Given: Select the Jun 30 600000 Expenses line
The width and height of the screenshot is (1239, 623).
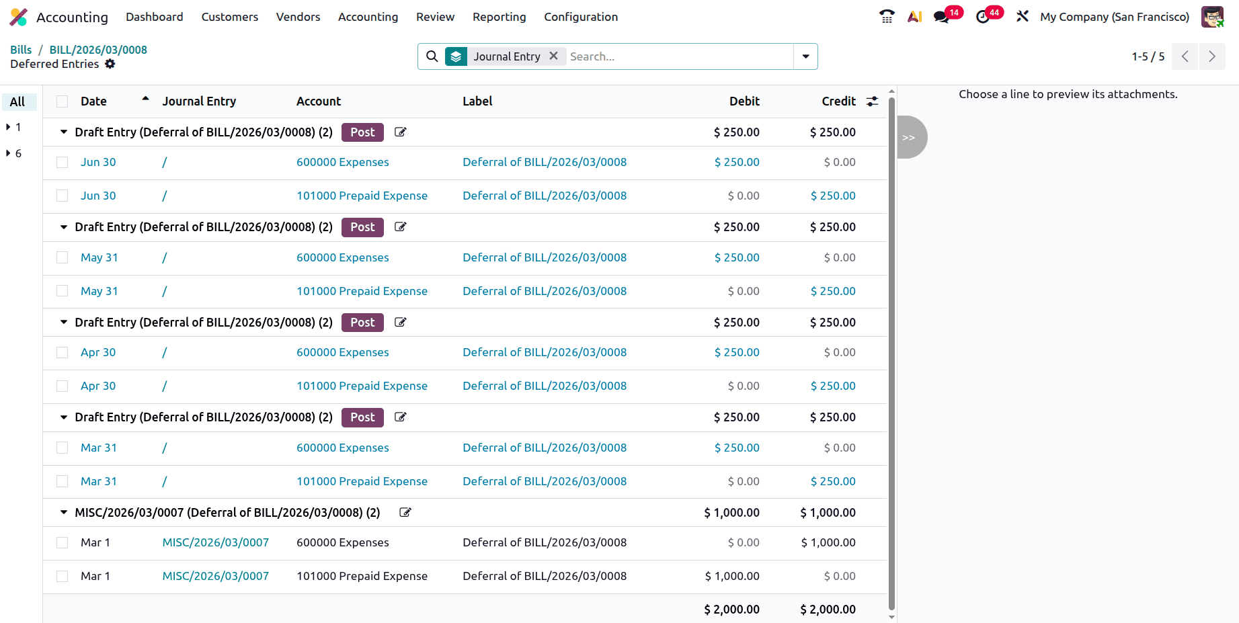Looking at the screenshot, I should click(63, 163).
